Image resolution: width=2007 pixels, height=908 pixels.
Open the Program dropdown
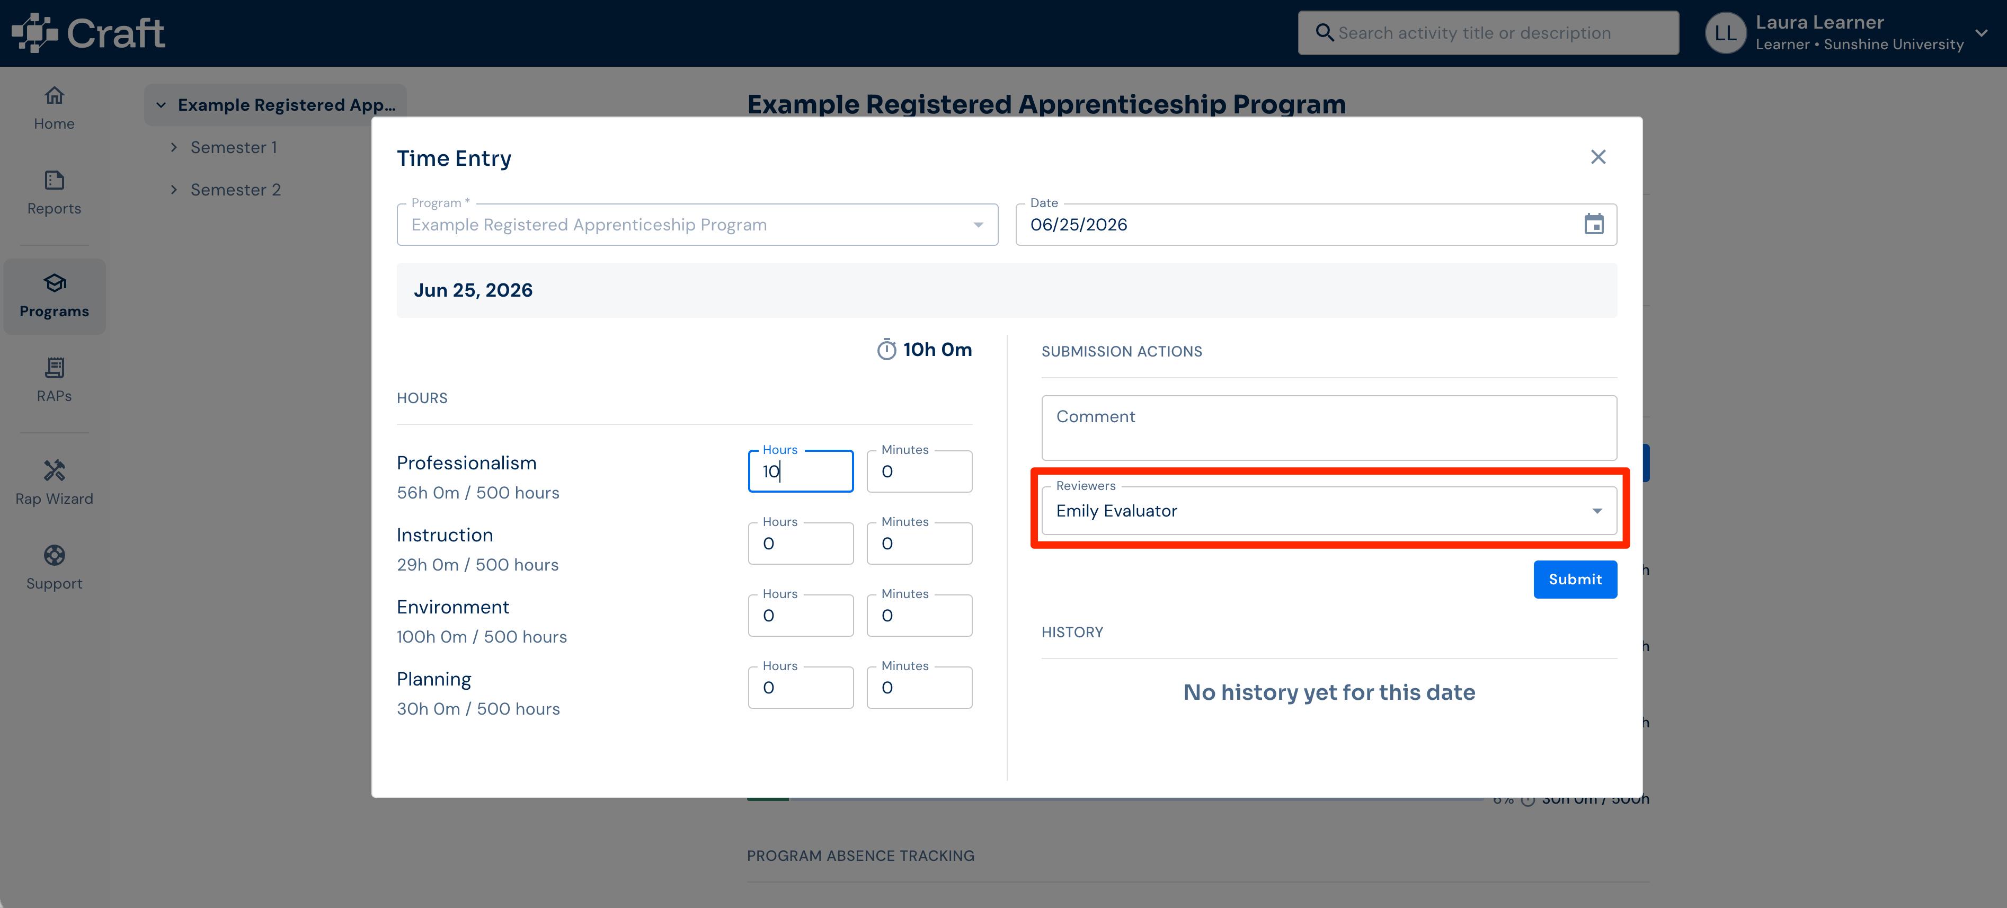point(697,225)
